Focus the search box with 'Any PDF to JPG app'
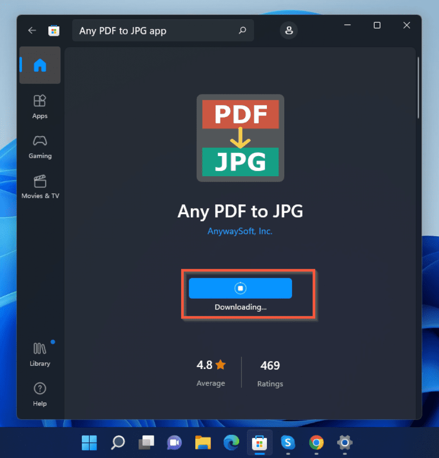The image size is (439, 458). coord(163,30)
